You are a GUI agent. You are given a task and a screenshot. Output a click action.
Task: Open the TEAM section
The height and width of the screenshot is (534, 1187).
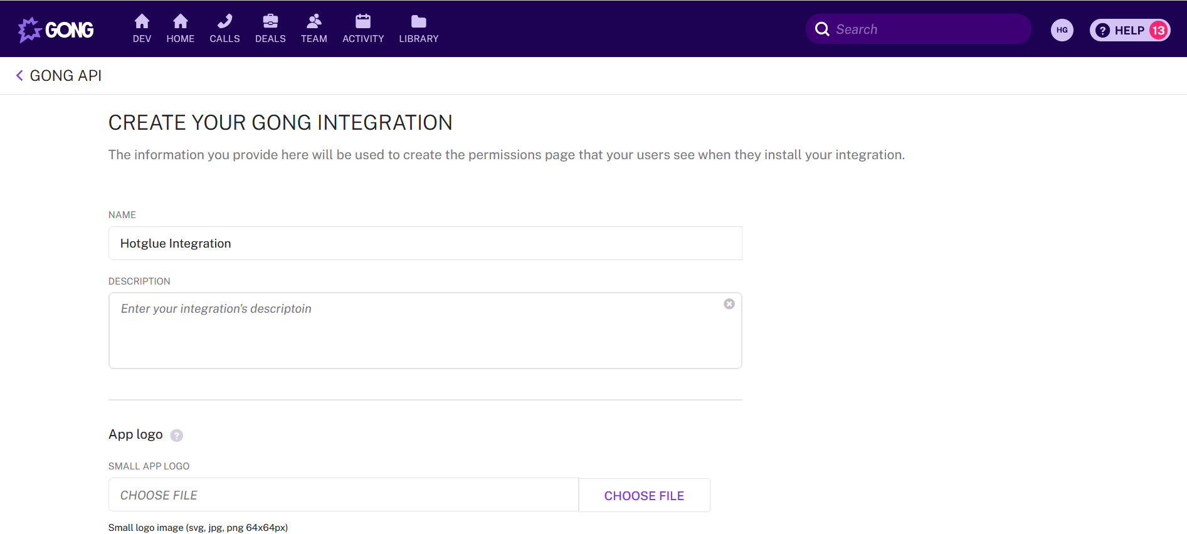tap(314, 29)
